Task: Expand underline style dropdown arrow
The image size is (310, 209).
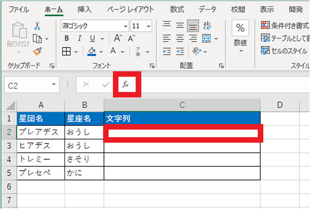Action: [x=102, y=39]
